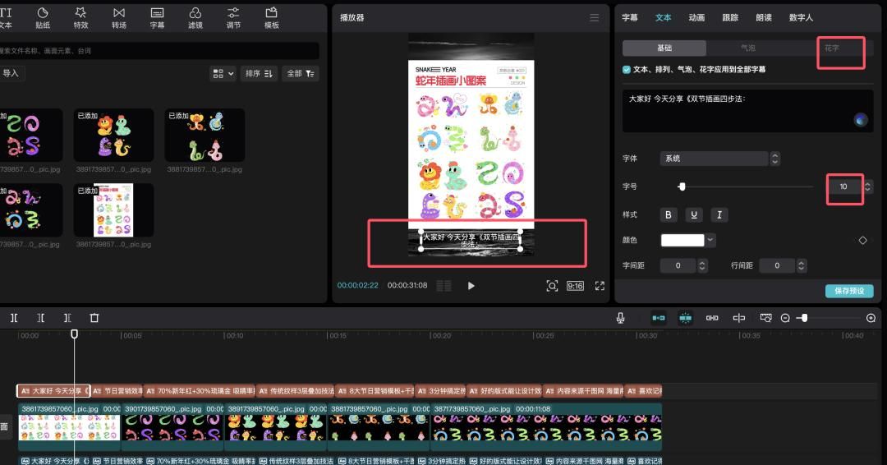Toggle apply text styles to all captions checkbox
Viewport: 887px width, 465px height.
[626, 70]
